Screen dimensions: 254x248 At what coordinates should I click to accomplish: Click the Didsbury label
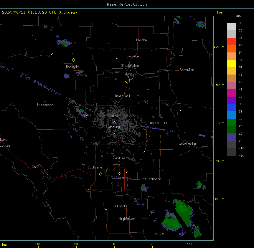[113, 127]
